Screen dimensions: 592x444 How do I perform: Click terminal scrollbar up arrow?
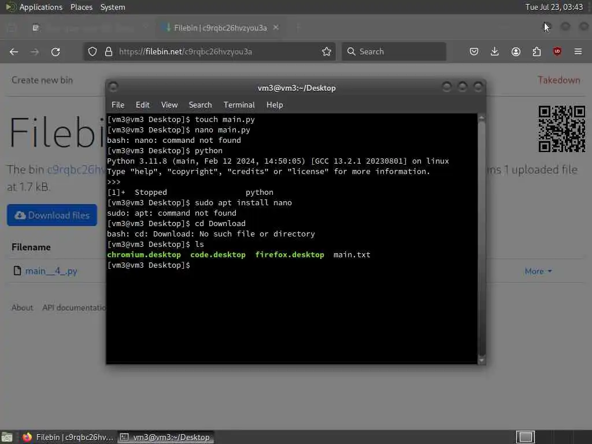[482, 118]
